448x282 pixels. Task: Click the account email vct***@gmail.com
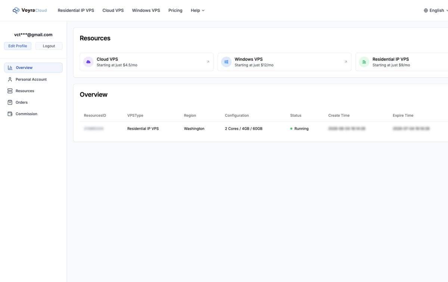pyautogui.click(x=33, y=35)
